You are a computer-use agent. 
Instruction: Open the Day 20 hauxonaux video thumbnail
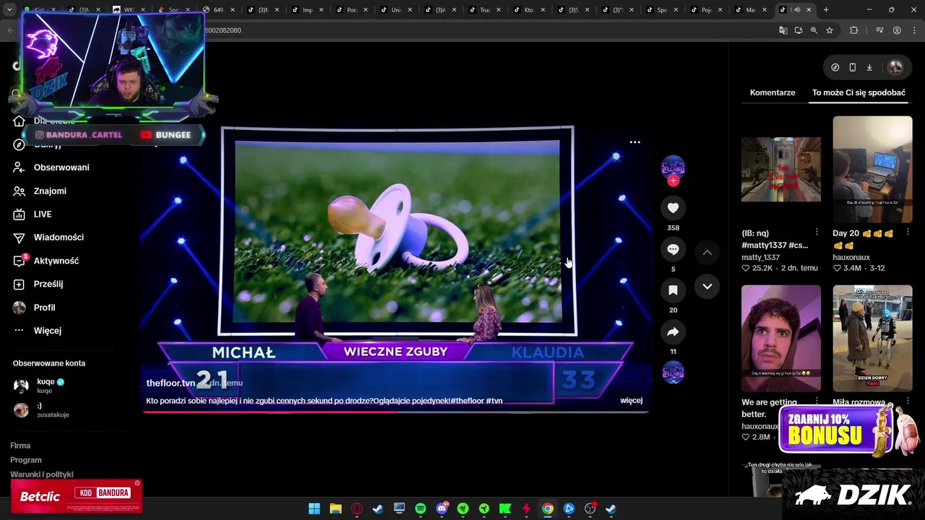[x=872, y=170]
